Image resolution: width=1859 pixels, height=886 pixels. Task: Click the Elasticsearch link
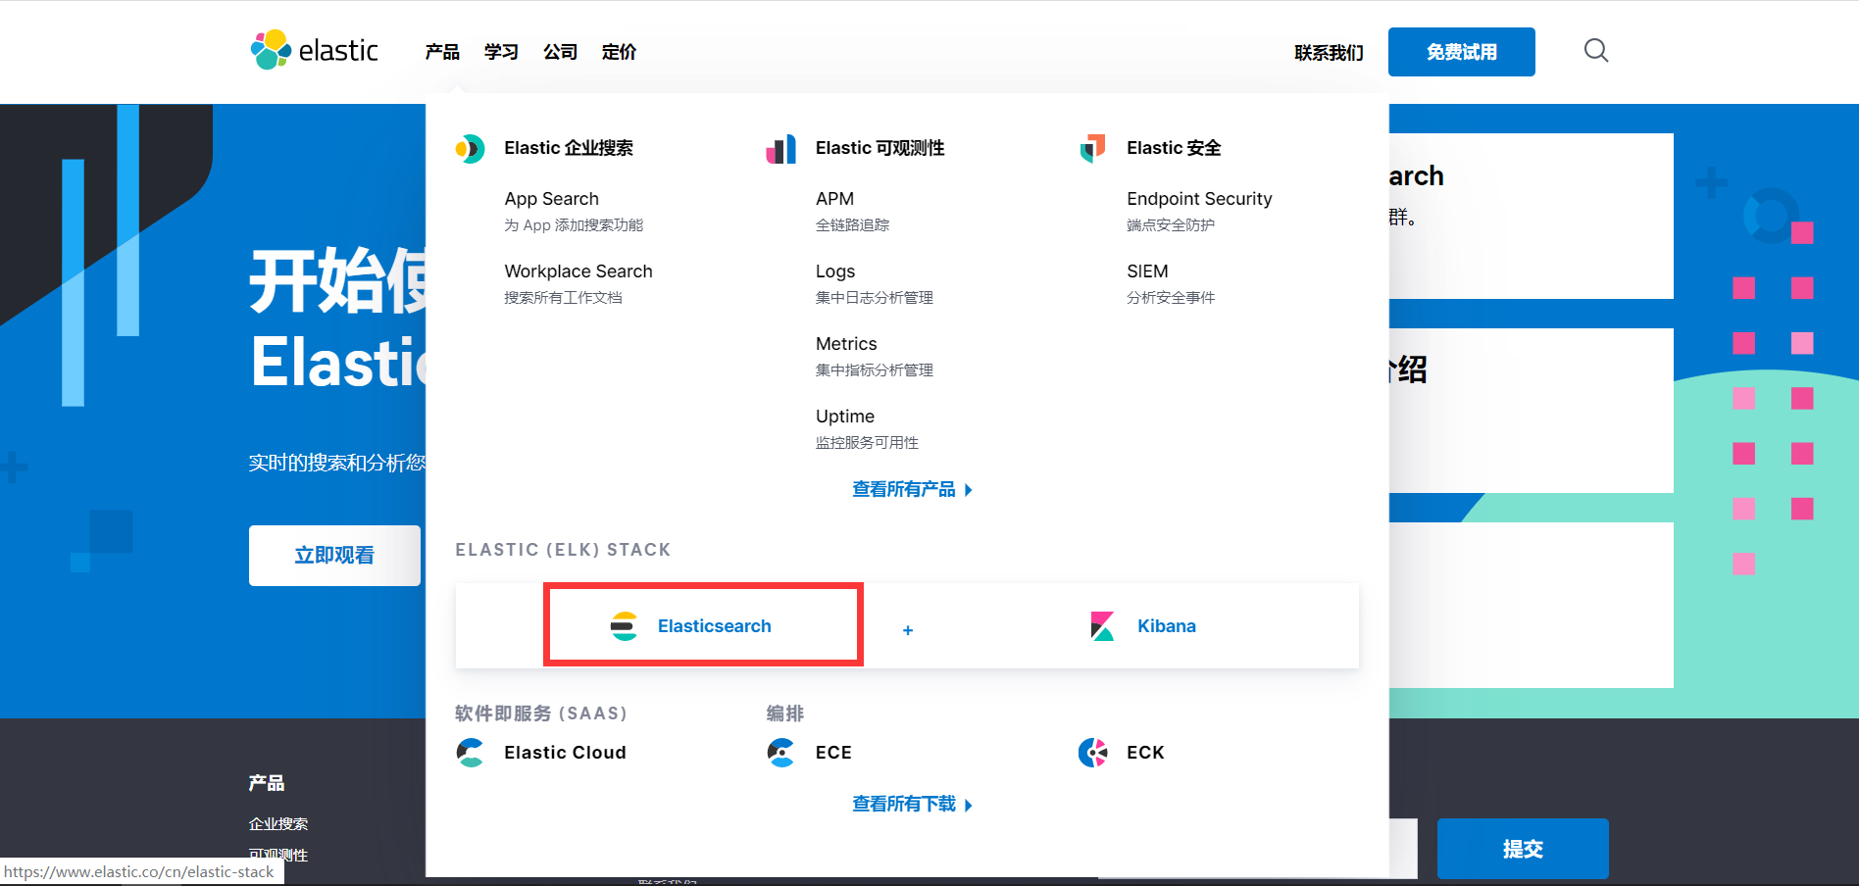(x=714, y=626)
